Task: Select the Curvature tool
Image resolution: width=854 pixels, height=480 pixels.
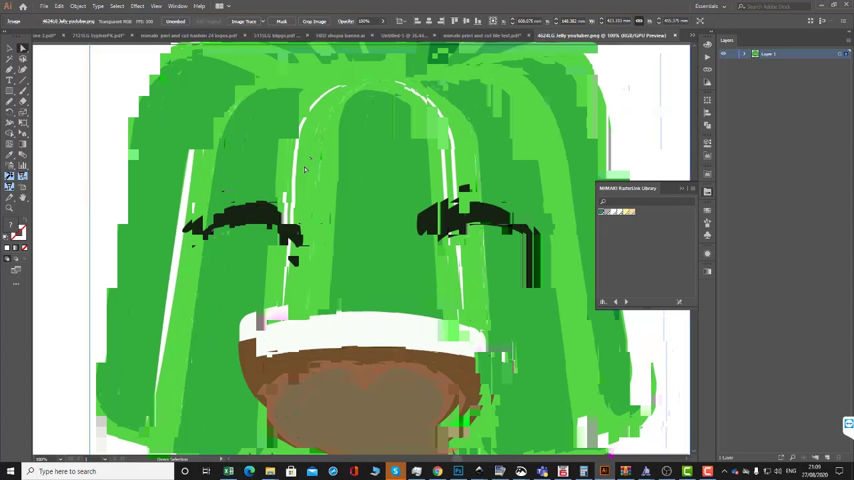Action: [23, 69]
